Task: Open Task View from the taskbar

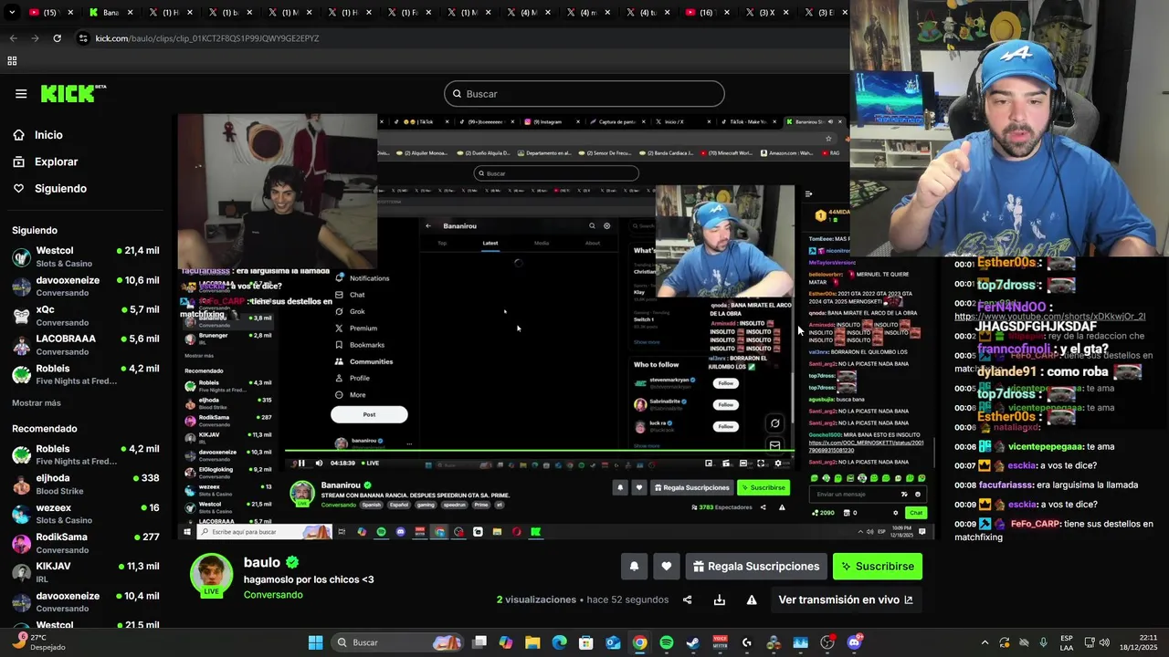Action: (x=479, y=642)
